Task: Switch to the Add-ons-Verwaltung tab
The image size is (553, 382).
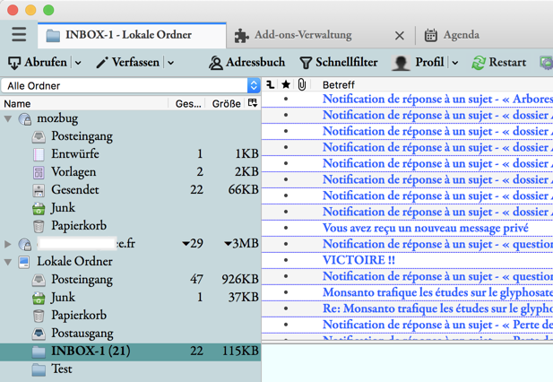Action: pos(302,35)
